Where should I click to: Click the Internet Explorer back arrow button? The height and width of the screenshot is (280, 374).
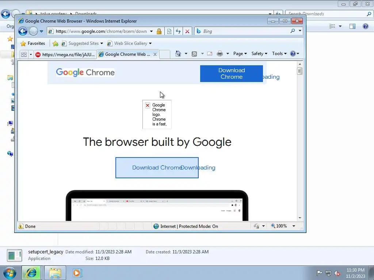(x=23, y=31)
